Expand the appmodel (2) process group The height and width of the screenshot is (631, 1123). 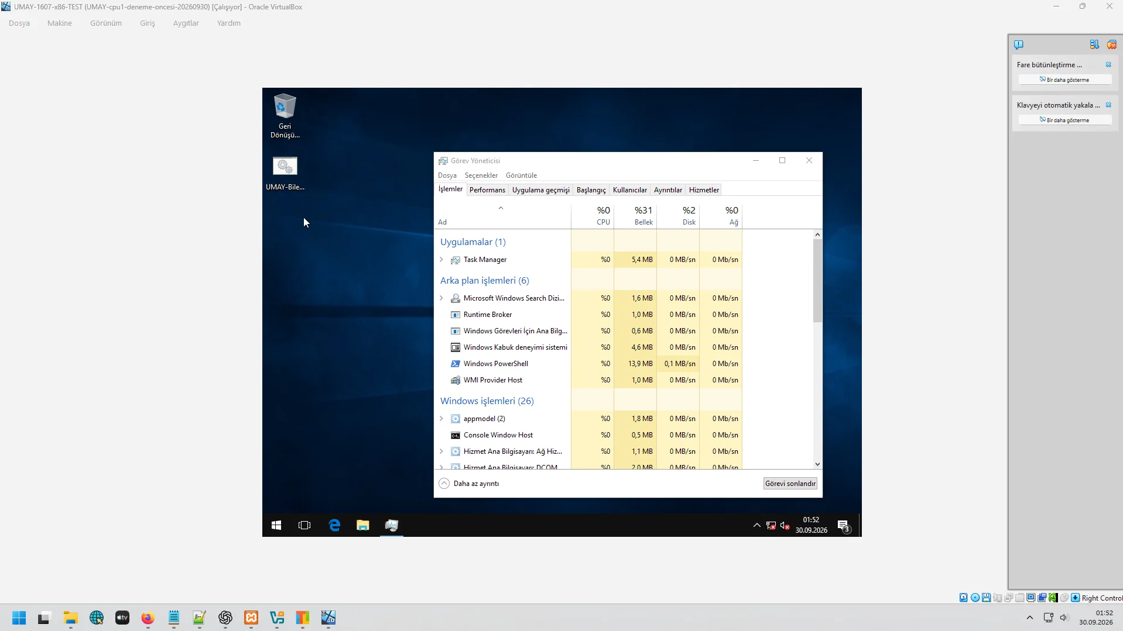pyautogui.click(x=441, y=419)
